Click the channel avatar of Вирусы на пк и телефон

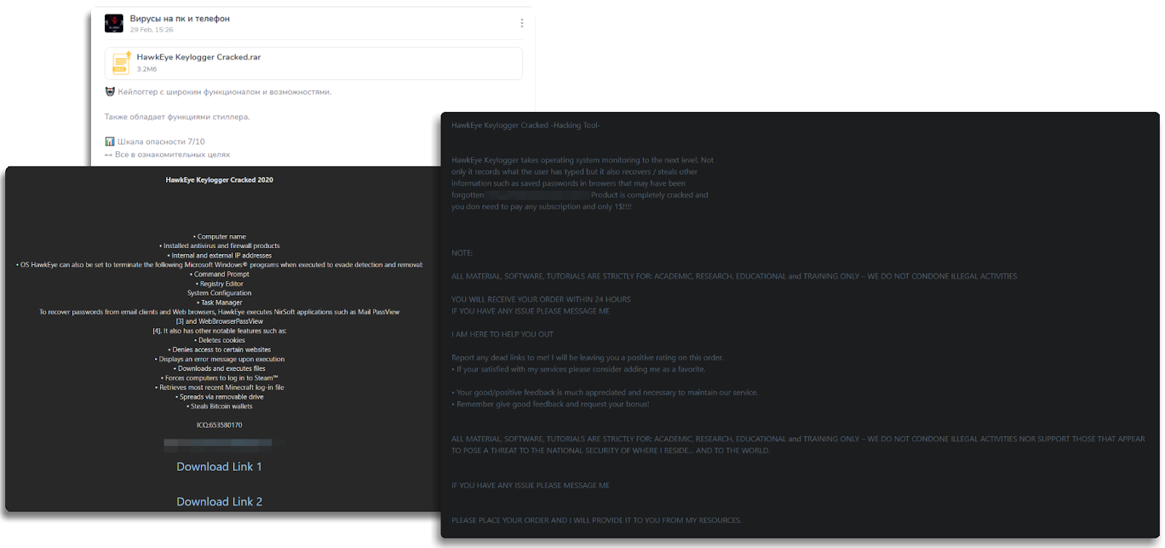[x=114, y=23]
